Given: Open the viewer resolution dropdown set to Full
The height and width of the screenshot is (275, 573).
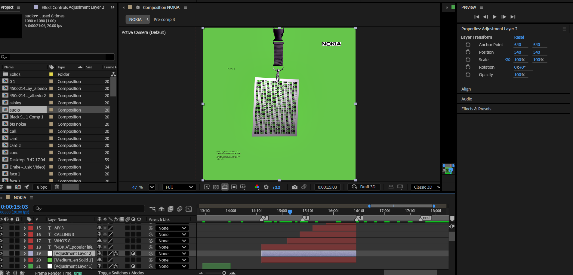Looking at the screenshot, I should [x=179, y=187].
